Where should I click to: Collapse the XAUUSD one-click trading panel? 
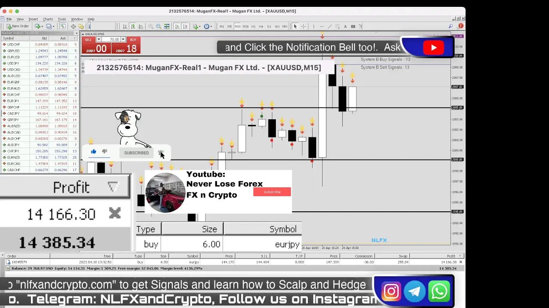[x=83, y=34]
